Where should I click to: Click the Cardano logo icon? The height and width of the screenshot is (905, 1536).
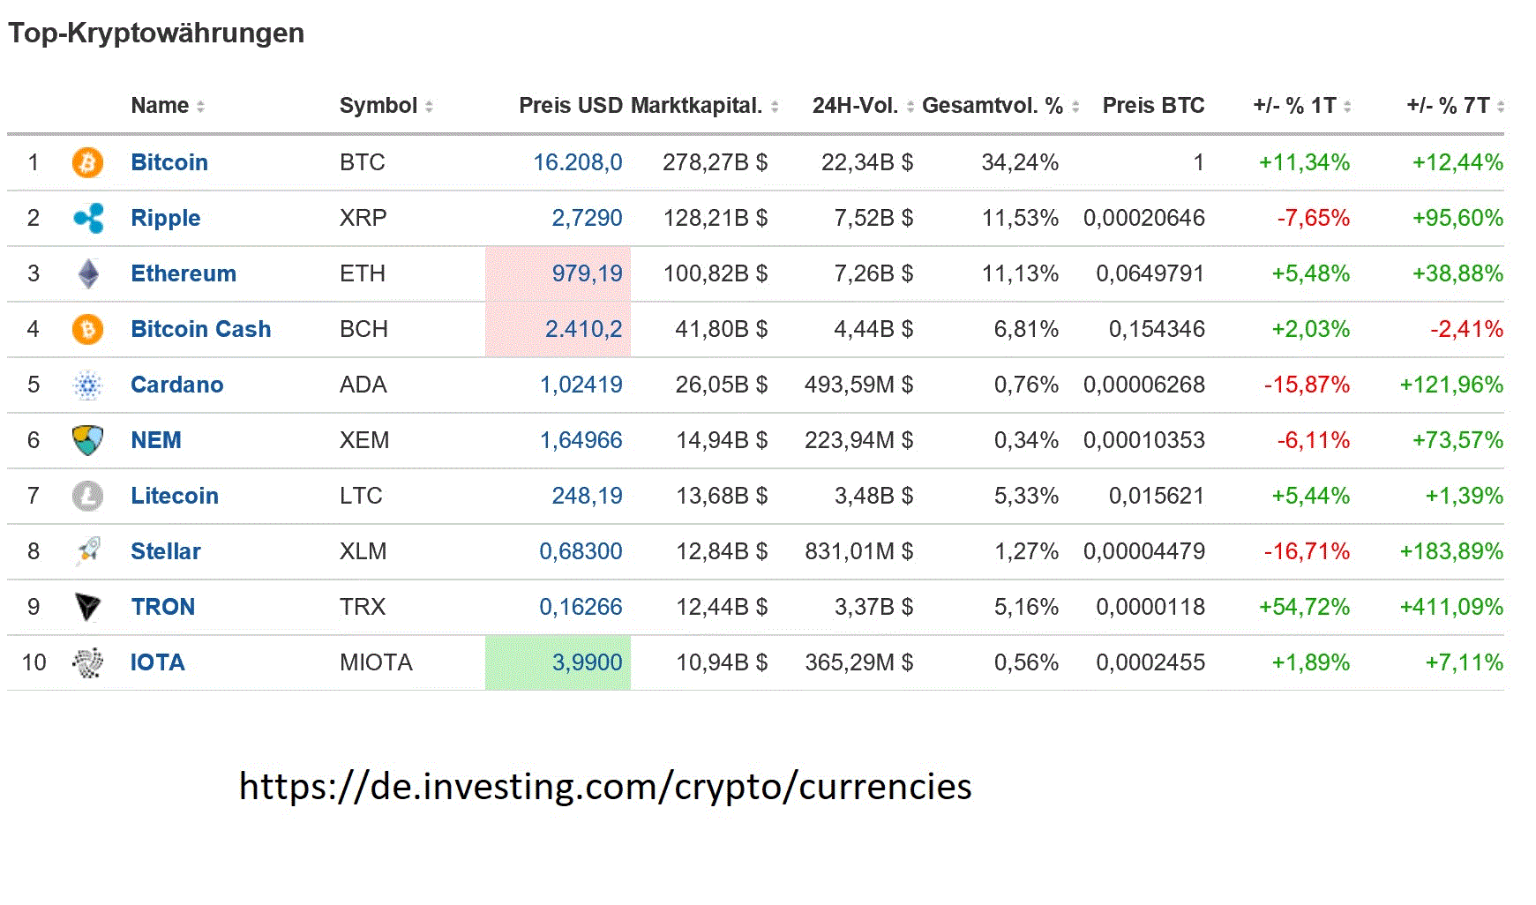pyautogui.click(x=87, y=385)
